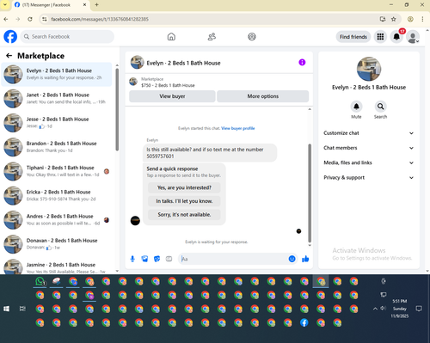Send quick reply 'Yes, are you interested?'
The height and width of the screenshot is (343, 430).
click(x=184, y=187)
